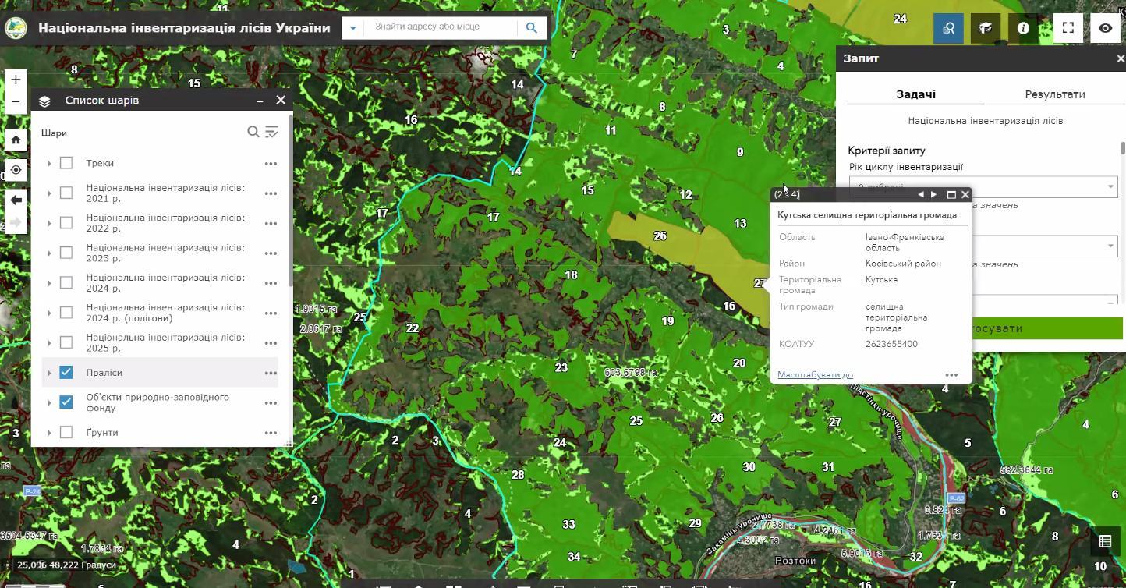Open the info widget in top bar
Image resolution: width=1126 pixels, height=588 pixels.
click(x=1023, y=28)
